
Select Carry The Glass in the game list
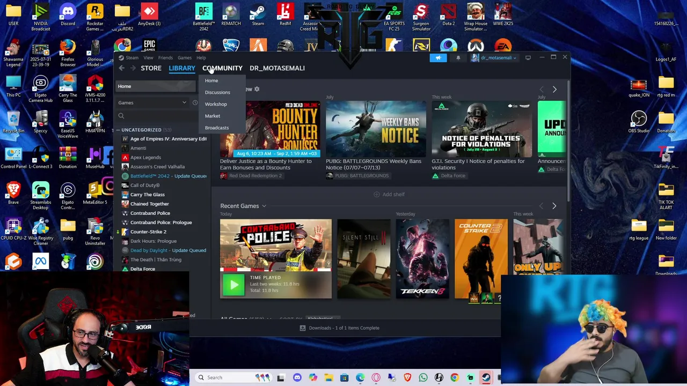tap(147, 195)
